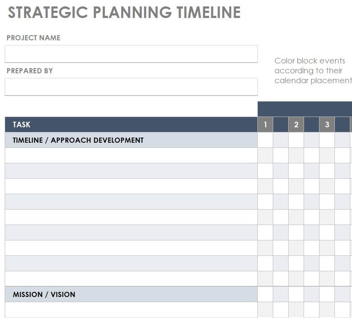The width and height of the screenshot is (352, 318).
Task: Select first blank task row under Timeline / Approach Development
Action: (x=131, y=156)
